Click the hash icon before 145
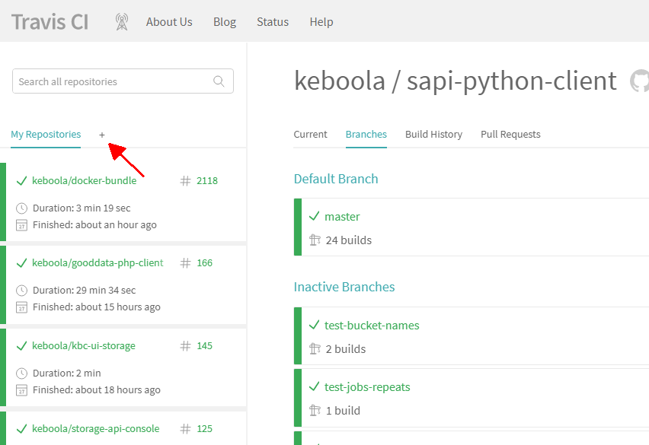Screen dimensions: 649x445 [x=185, y=346]
